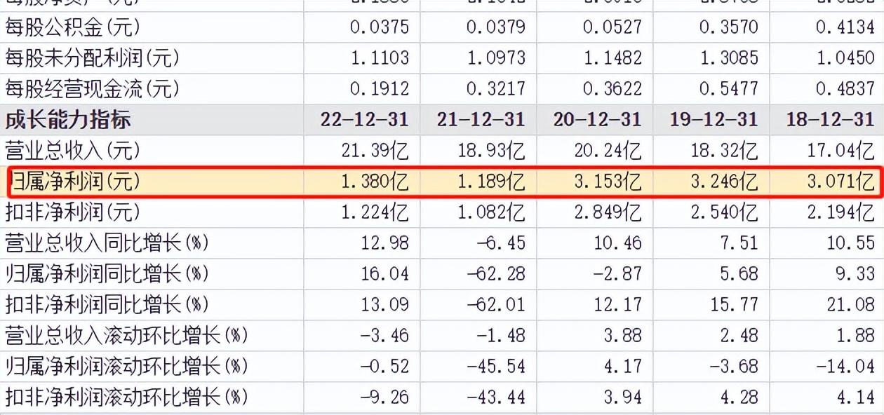Click the 3.246亿 net profit cell
Screen dimensions: 884x415
723,182
